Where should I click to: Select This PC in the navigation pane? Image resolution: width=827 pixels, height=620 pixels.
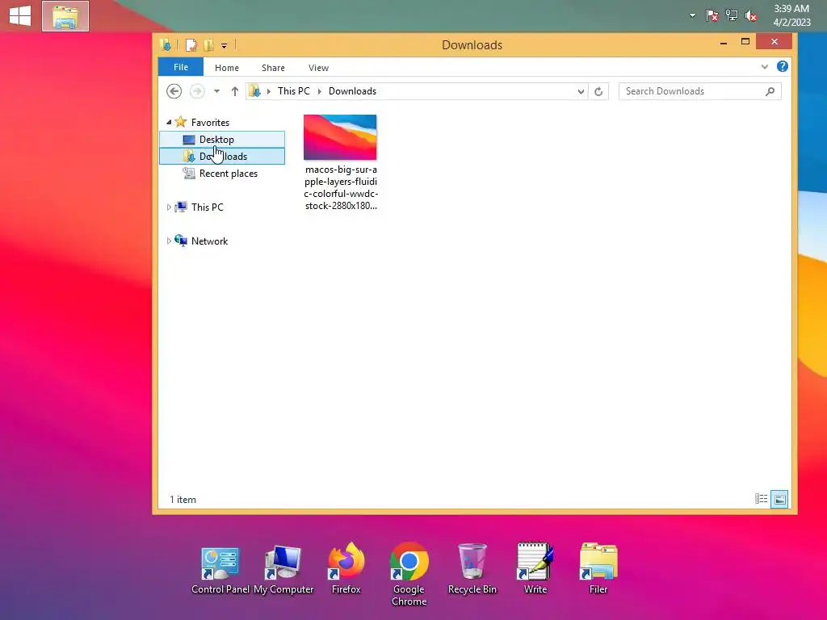point(208,207)
